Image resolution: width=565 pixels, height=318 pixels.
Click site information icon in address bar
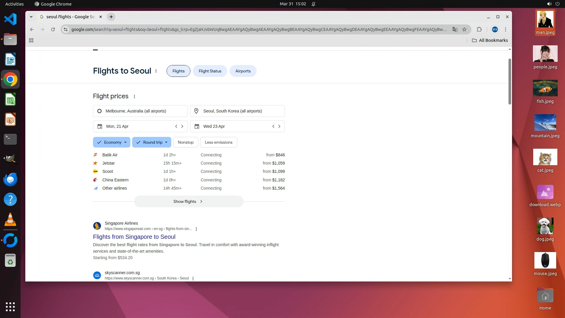(x=66, y=29)
